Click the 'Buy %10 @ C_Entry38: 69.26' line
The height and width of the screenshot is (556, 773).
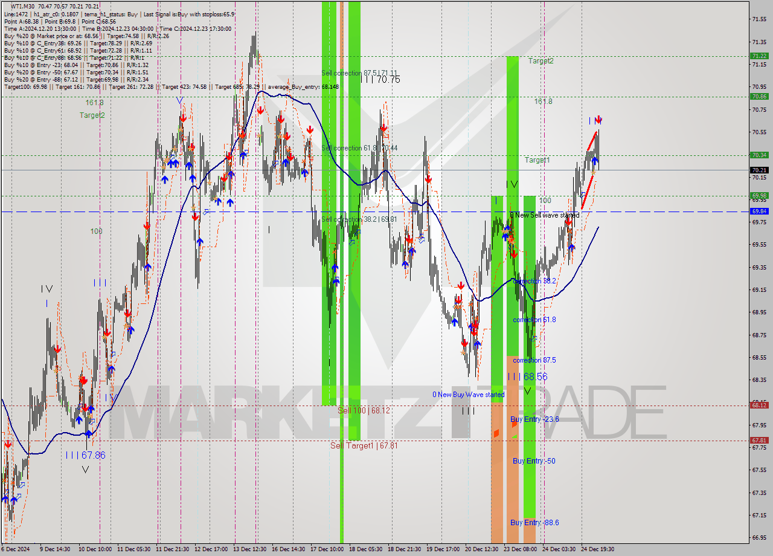click(x=78, y=43)
